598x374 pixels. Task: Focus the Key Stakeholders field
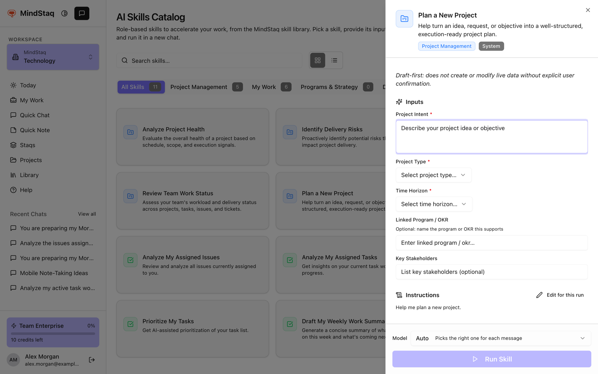click(492, 272)
